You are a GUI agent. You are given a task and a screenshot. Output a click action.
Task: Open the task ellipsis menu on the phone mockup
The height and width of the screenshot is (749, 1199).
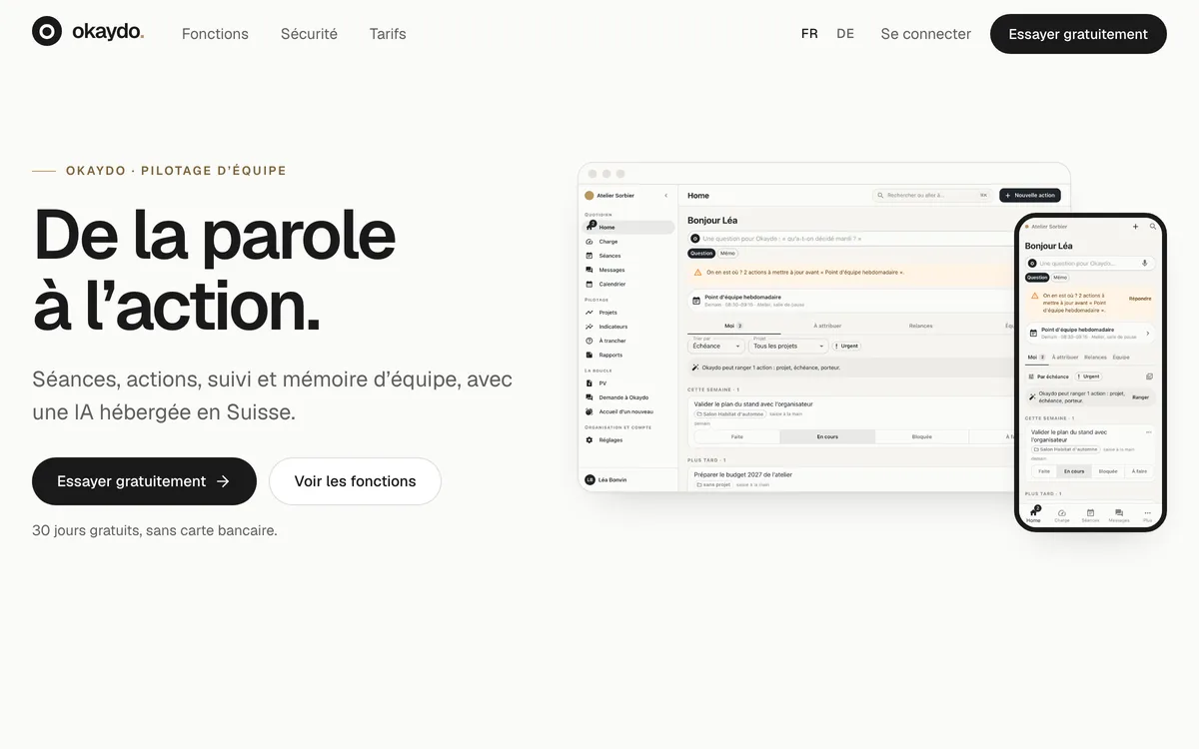point(1149,431)
